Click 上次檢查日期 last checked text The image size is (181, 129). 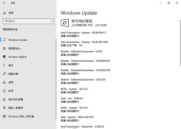(89, 25)
